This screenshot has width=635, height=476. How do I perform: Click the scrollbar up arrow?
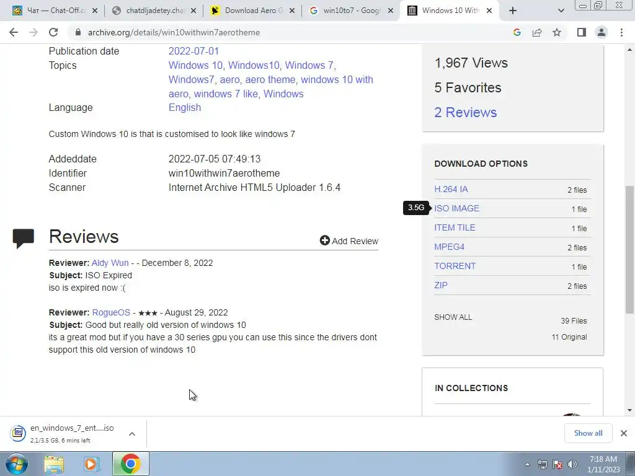(x=629, y=50)
